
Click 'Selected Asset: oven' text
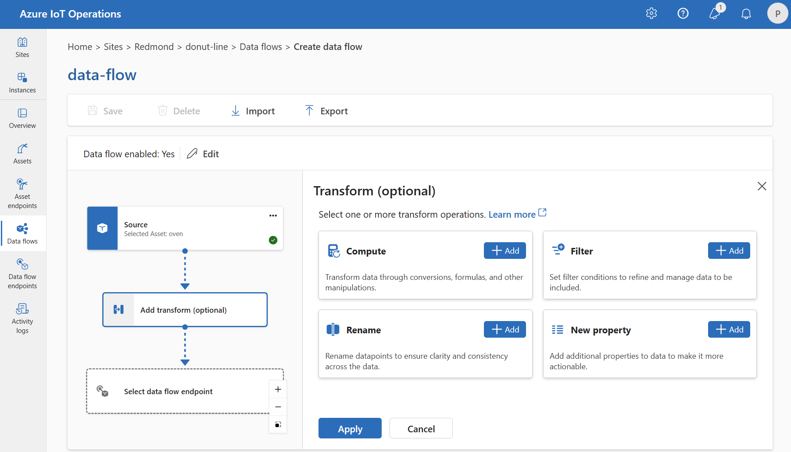tap(154, 234)
